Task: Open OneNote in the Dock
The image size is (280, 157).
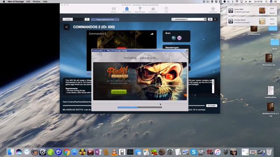Action: click(98, 152)
